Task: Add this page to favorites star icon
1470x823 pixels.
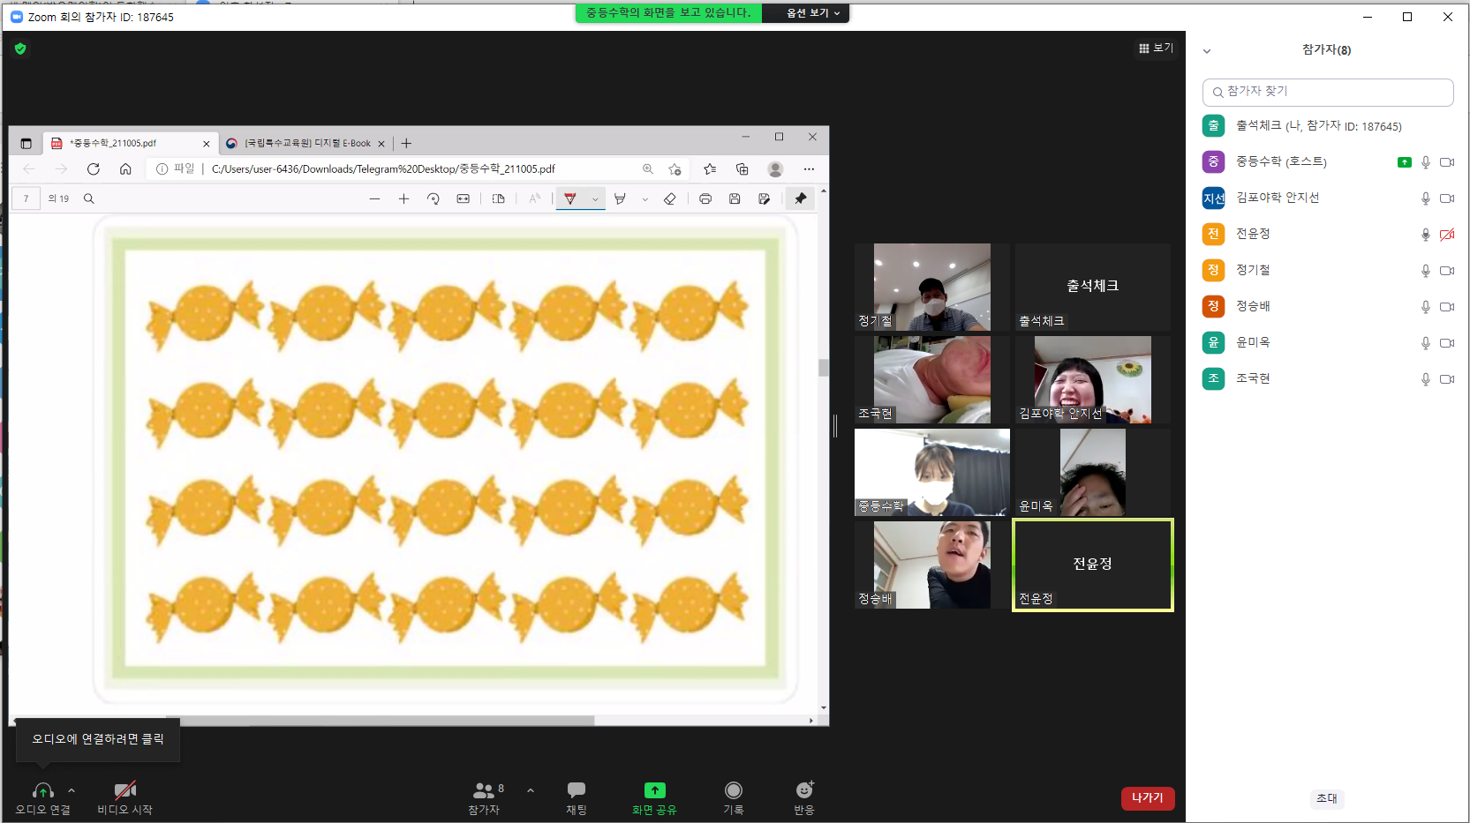Action: click(675, 169)
